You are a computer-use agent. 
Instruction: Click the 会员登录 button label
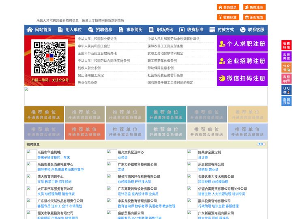(230, 7)
